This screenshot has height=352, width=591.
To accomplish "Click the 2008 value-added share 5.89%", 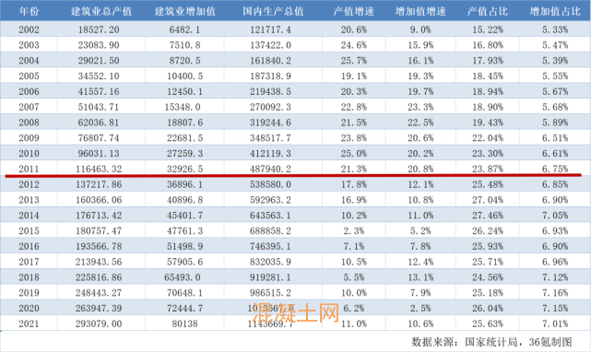I will click(555, 123).
